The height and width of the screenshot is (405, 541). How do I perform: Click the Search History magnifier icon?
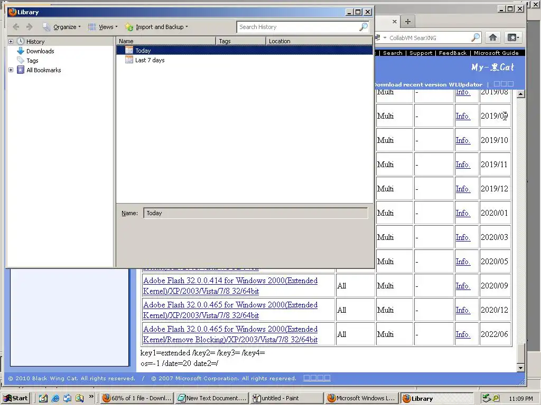[363, 27]
